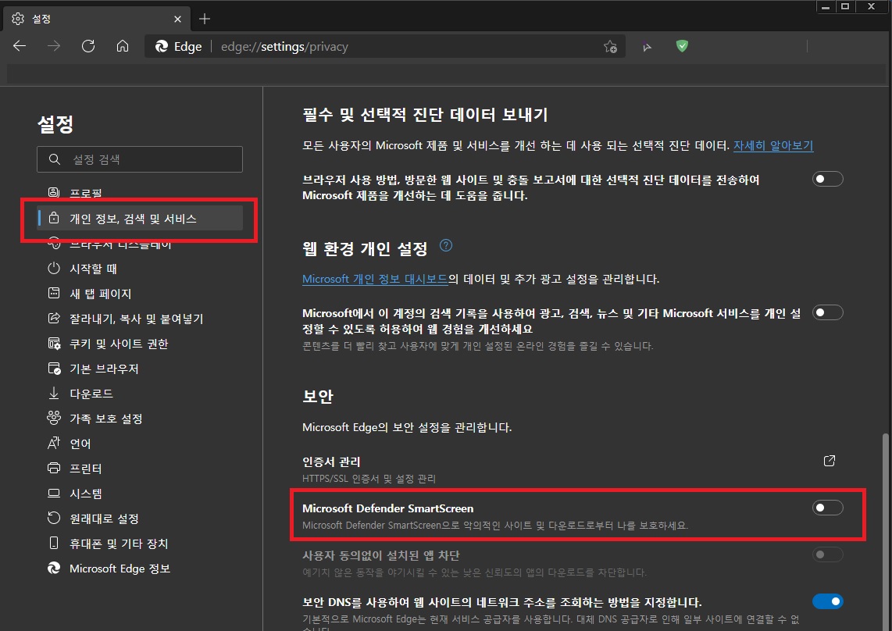Image resolution: width=892 pixels, height=631 pixels.
Task: Open 휴대폰 및 기타 장치 settings
Action: (x=139, y=544)
